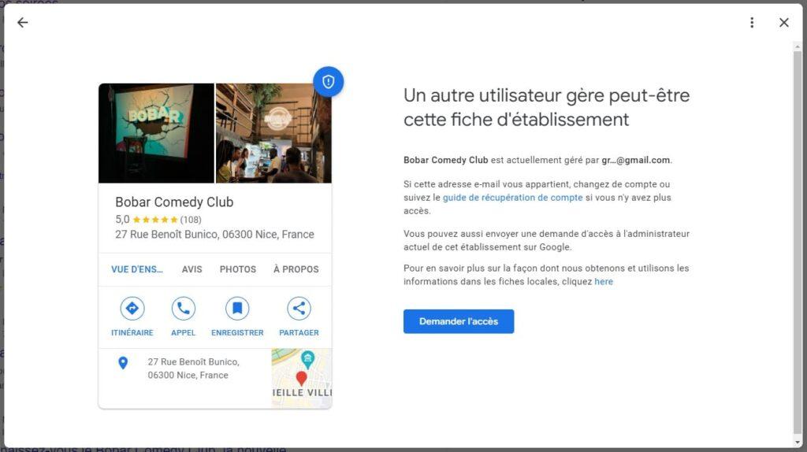Screen dimensions: 807x452
Task: Click the red map marker
Action: (x=302, y=379)
